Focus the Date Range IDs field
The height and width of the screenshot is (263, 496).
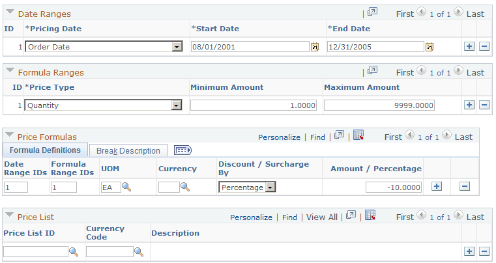(16, 187)
